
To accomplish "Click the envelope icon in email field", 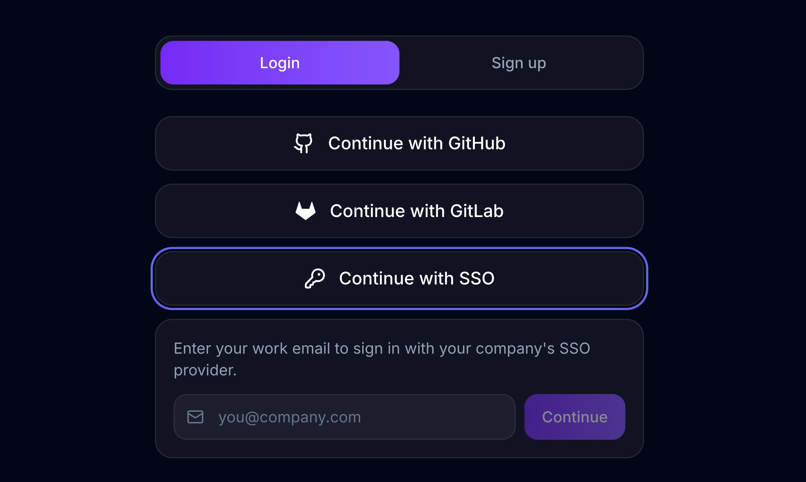I will [x=195, y=417].
